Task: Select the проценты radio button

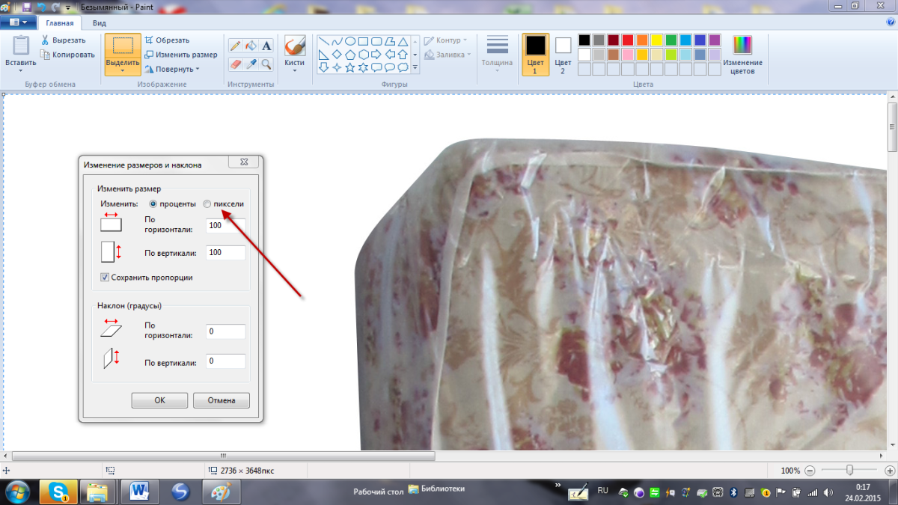Action: pyautogui.click(x=153, y=203)
